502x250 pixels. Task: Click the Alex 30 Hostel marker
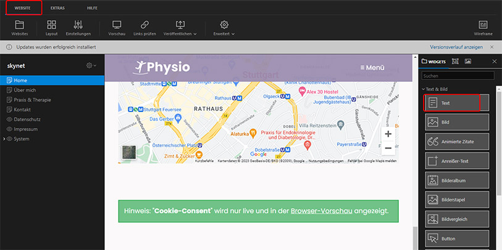pyautogui.click(x=302, y=91)
